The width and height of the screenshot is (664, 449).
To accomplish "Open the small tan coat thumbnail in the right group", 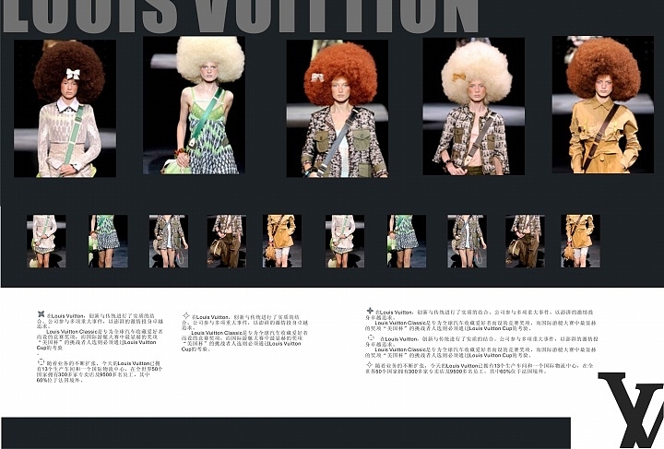I will tap(581, 242).
